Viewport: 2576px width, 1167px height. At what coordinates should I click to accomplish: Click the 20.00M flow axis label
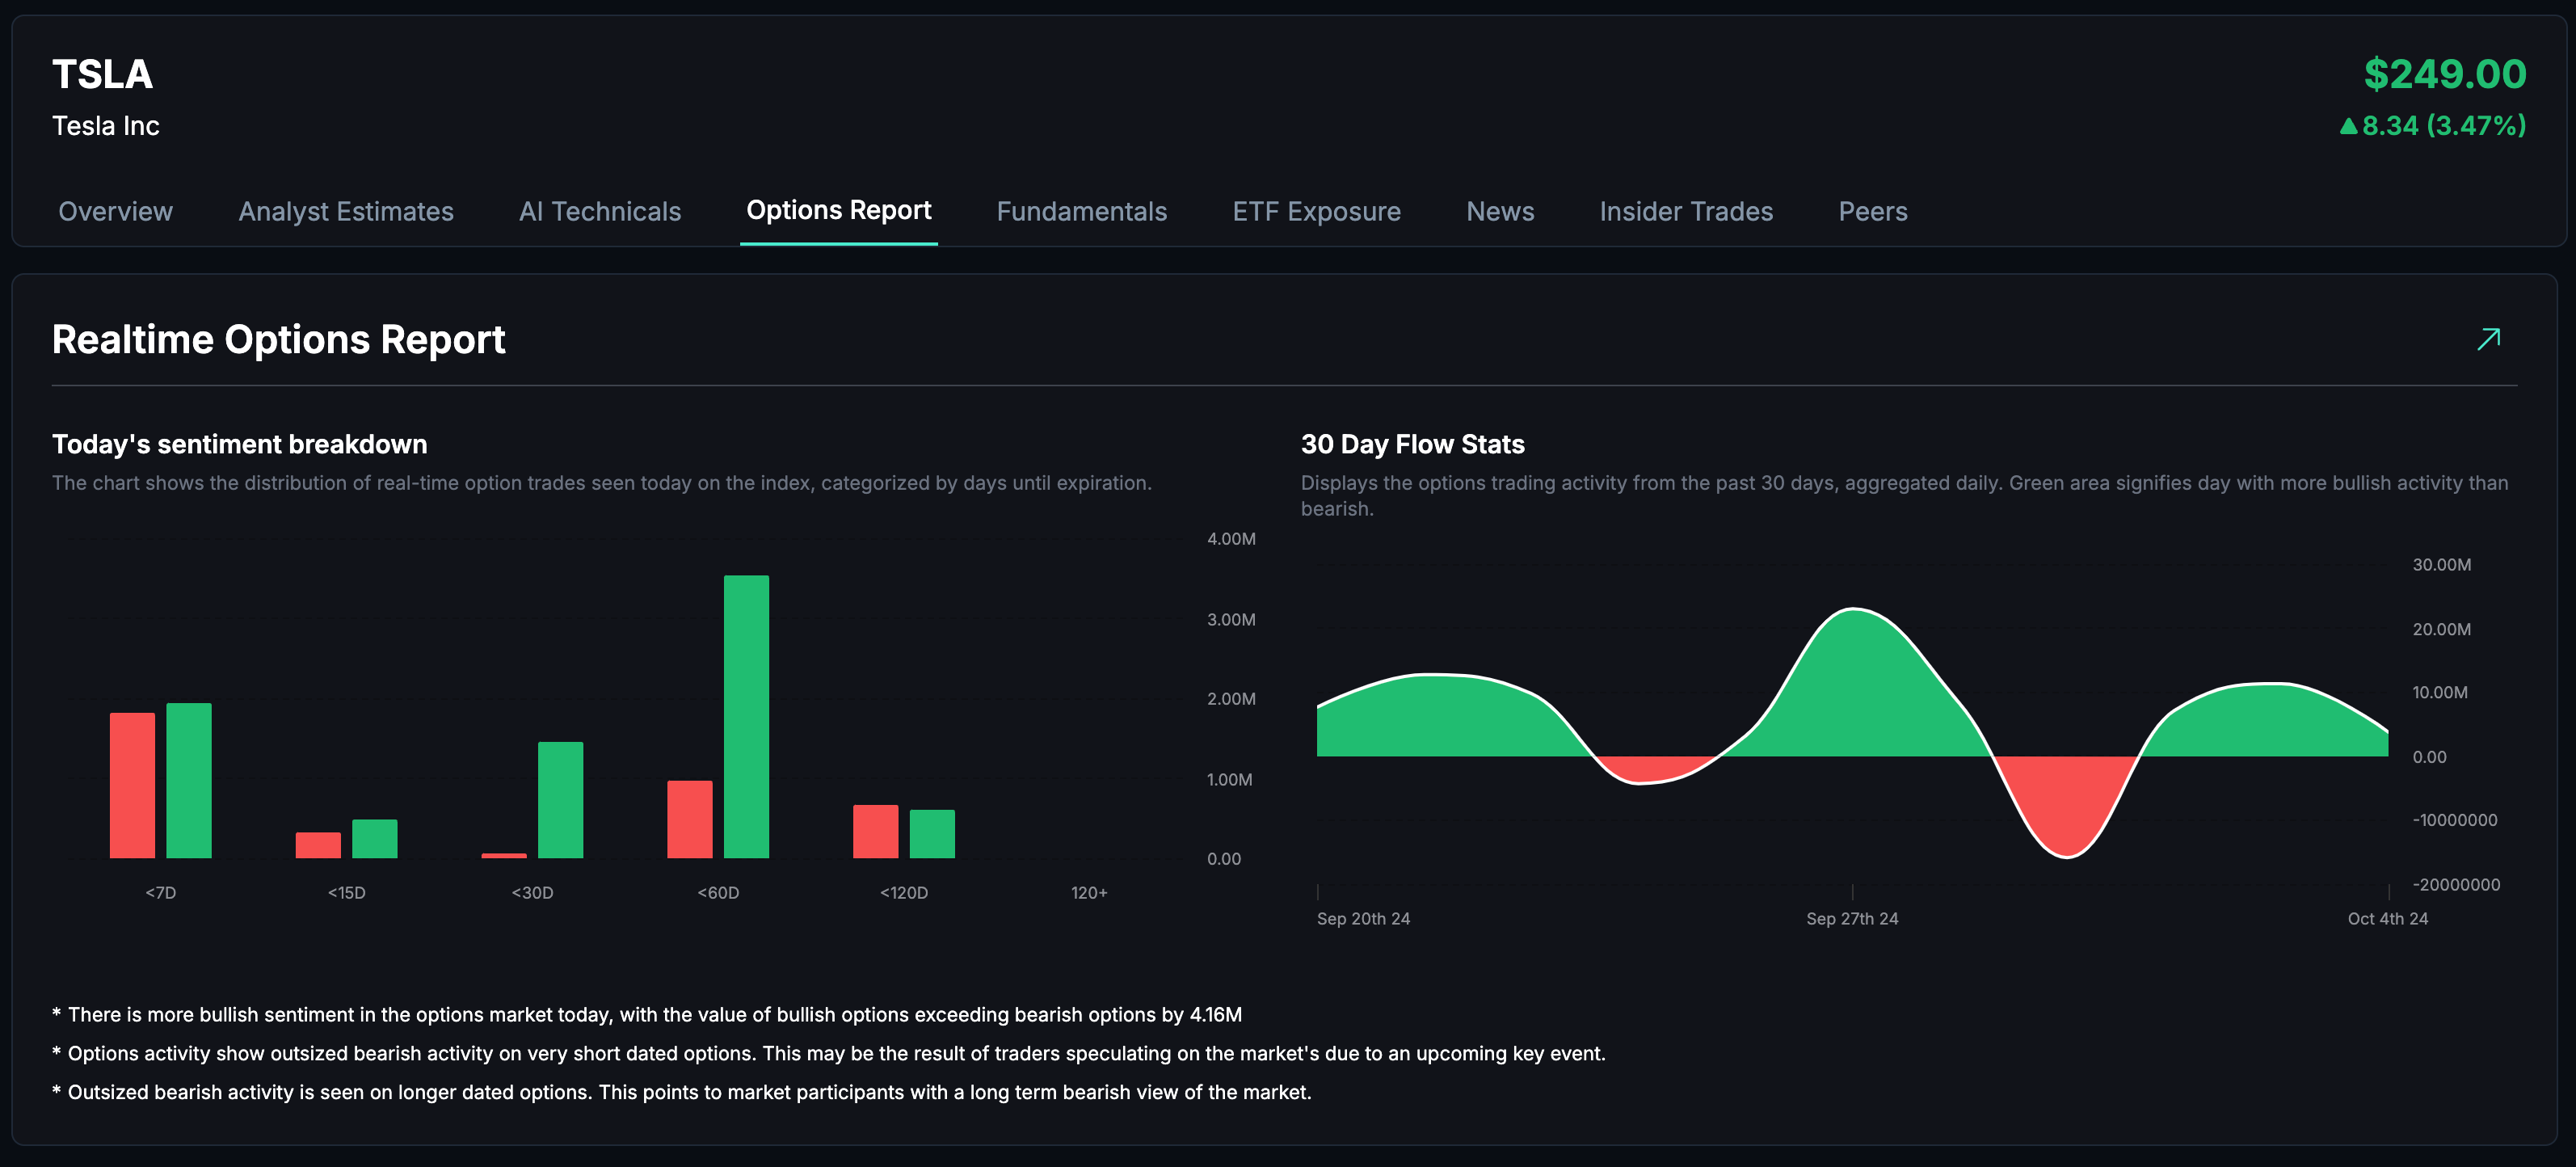click(2441, 630)
